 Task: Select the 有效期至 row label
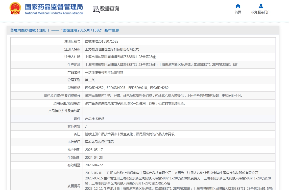(x=74, y=165)
